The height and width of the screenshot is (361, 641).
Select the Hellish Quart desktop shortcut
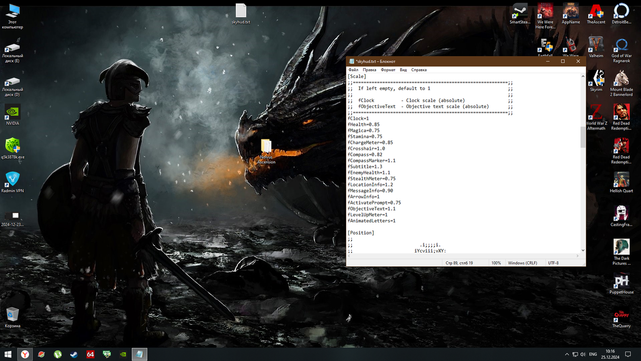coord(621,183)
